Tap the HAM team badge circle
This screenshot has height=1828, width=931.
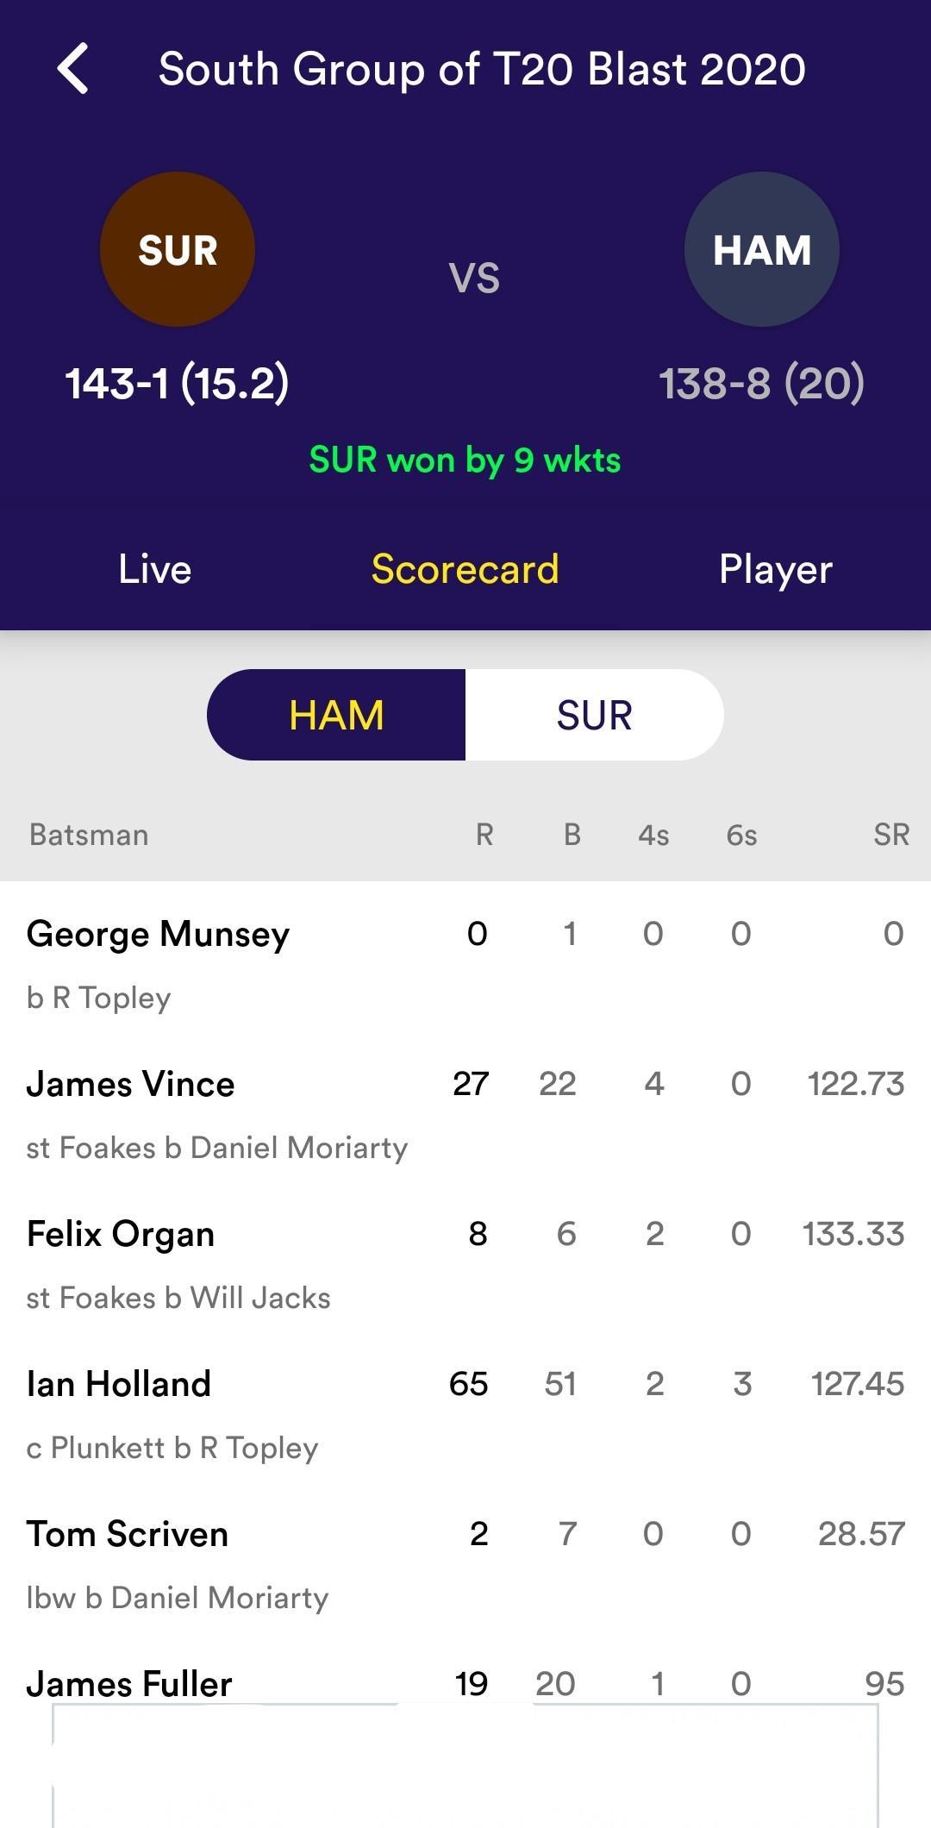point(762,249)
